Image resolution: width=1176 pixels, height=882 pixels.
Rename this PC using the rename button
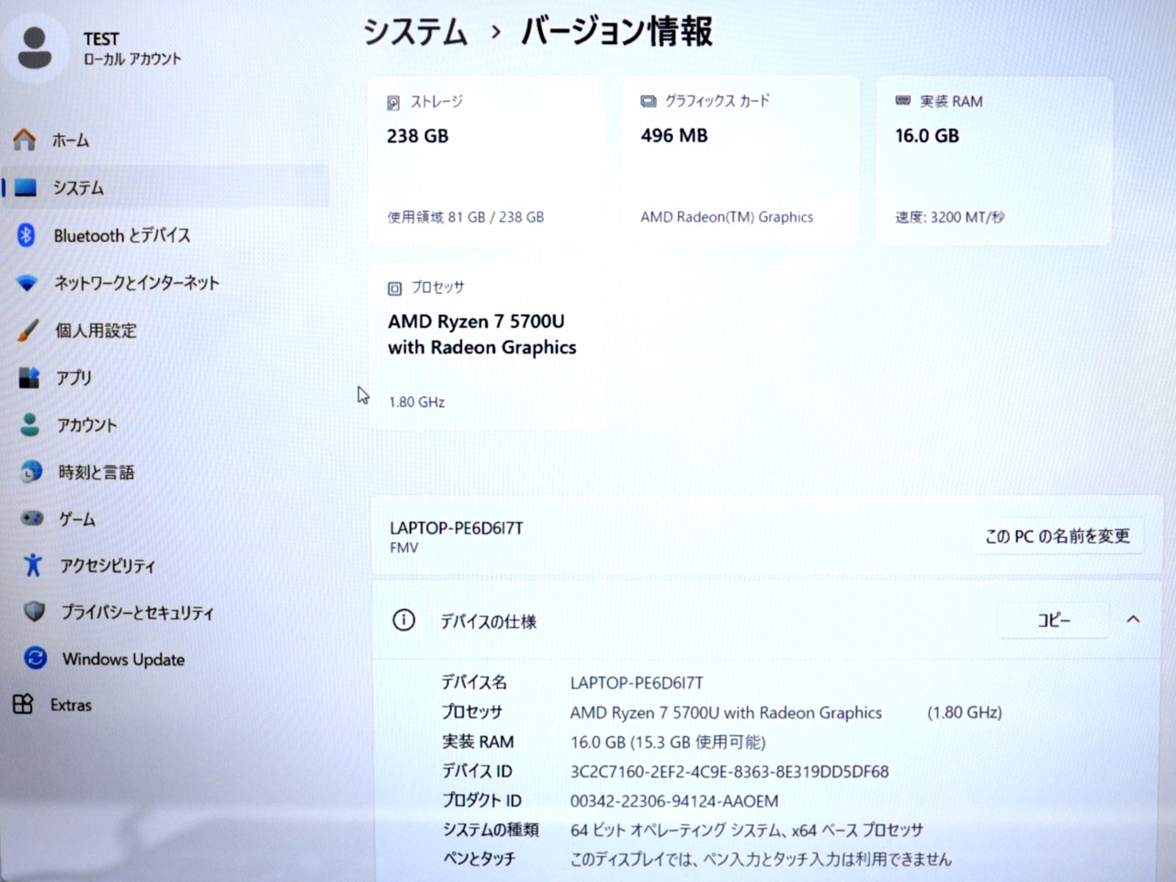tap(1057, 537)
